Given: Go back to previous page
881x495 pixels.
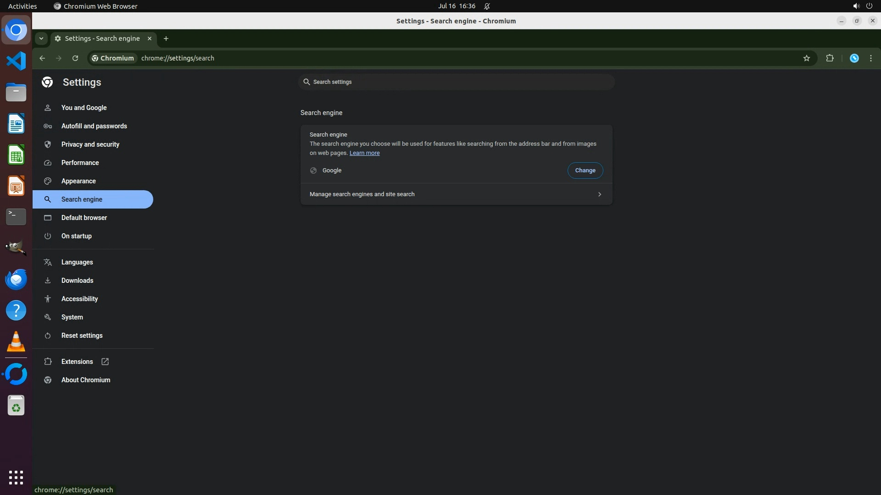Looking at the screenshot, I should pyautogui.click(x=42, y=58).
